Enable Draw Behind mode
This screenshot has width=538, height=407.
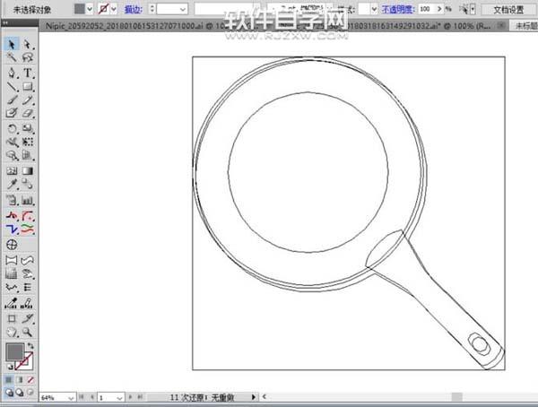20,393
